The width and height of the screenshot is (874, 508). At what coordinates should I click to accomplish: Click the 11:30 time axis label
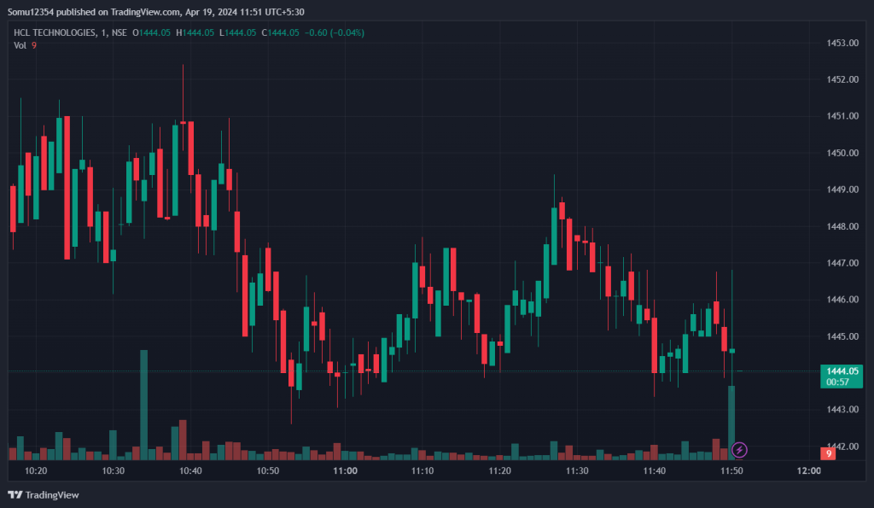click(577, 470)
